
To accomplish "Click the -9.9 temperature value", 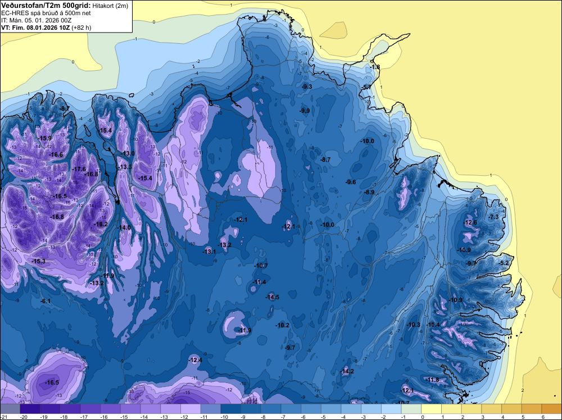I will coord(304,111).
